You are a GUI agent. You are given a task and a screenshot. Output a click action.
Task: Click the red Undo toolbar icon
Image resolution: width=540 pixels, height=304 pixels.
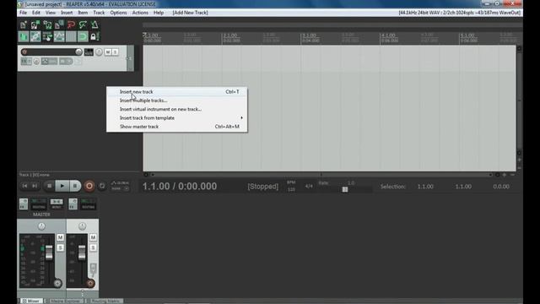pyautogui.click(x=71, y=24)
